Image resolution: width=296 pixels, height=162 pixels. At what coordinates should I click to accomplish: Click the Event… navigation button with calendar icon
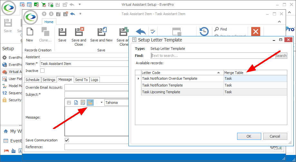click(13, 141)
